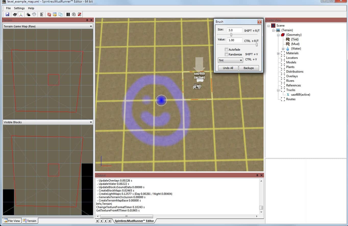Click the pause icon in the toolbar

point(68,15)
